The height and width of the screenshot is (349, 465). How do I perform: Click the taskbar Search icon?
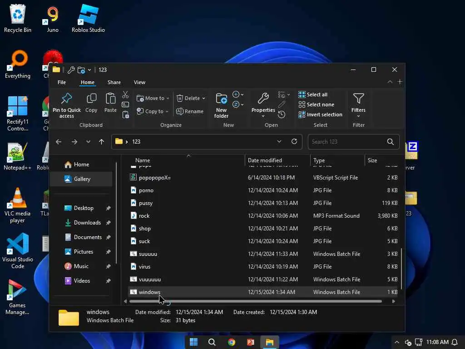point(212,342)
